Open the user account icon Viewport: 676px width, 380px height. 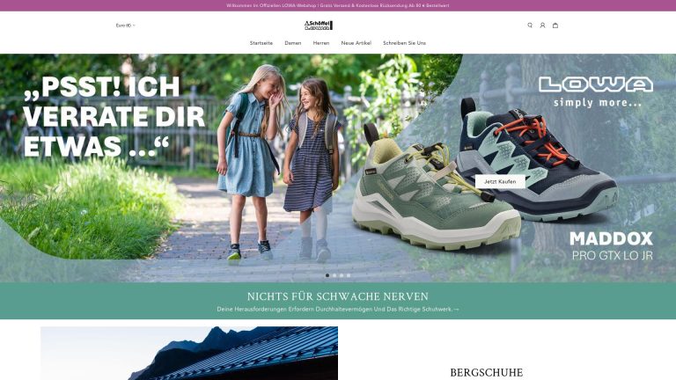[x=542, y=26]
